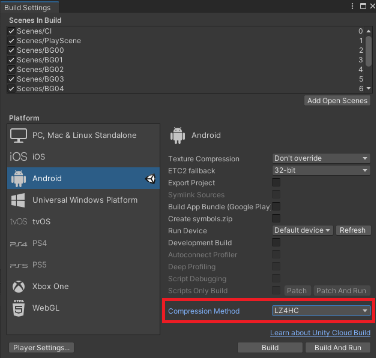Open Learn about Unity Cloud Build link
Viewport: 377px width, 358px height.
click(320, 333)
